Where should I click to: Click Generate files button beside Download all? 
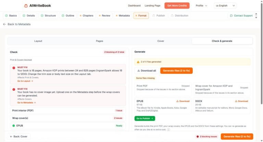coord(176,71)
